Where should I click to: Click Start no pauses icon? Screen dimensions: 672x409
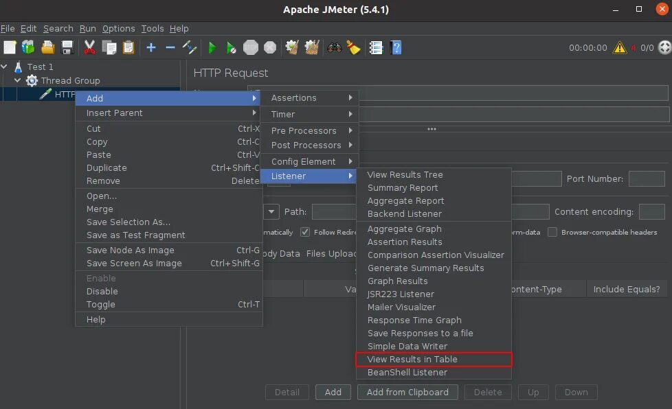click(232, 47)
